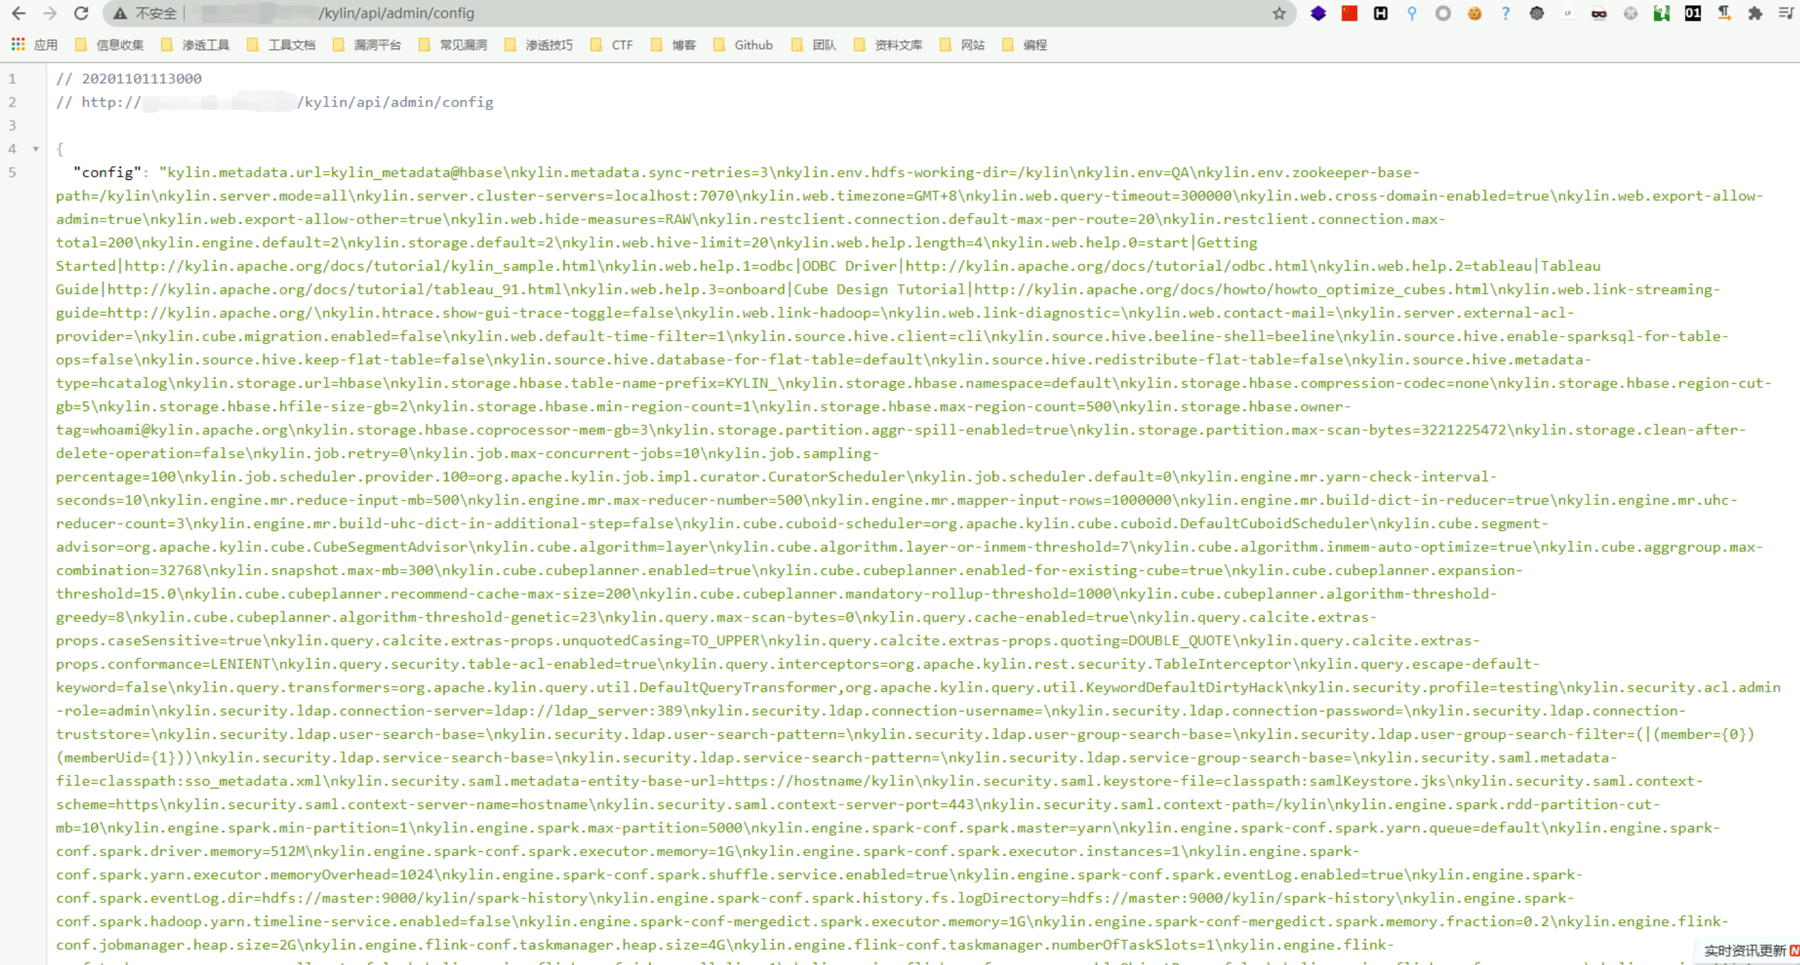Open the Extensions puzzle icon

click(1754, 13)
